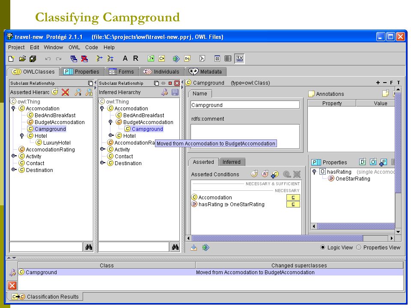Click the rdfs:comment text area

[245, 136]
